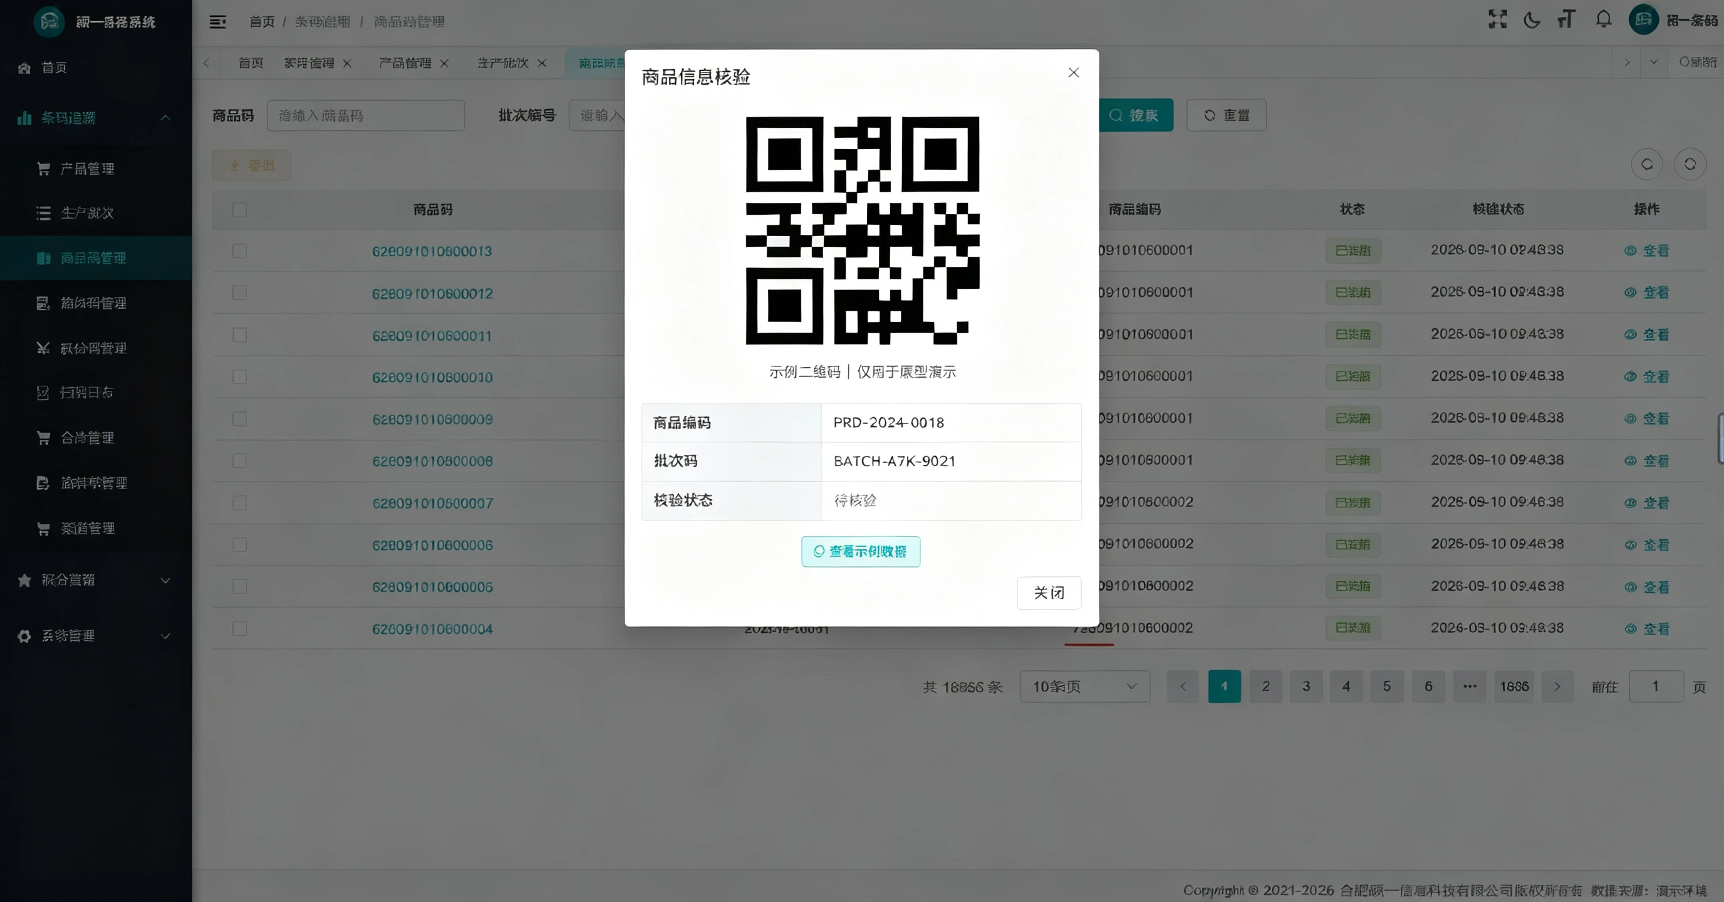Click the 关闭 button in the dialog
1724x902 pixels.
click(x=1049, y=593)
